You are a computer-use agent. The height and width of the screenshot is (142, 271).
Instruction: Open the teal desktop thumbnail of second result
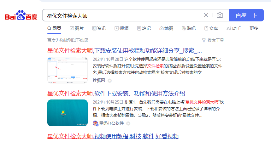click(68, 113)
